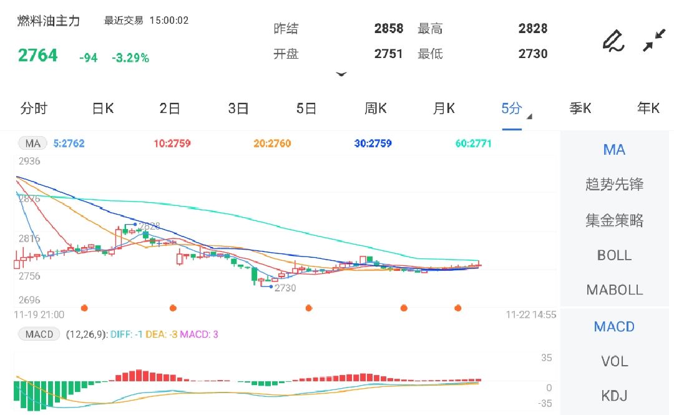
Task: Enable the MABOLL overlay indicator
Action: click(613, 290)
